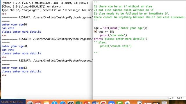Click the print('cannot vote') line

(x=116, y=46)
